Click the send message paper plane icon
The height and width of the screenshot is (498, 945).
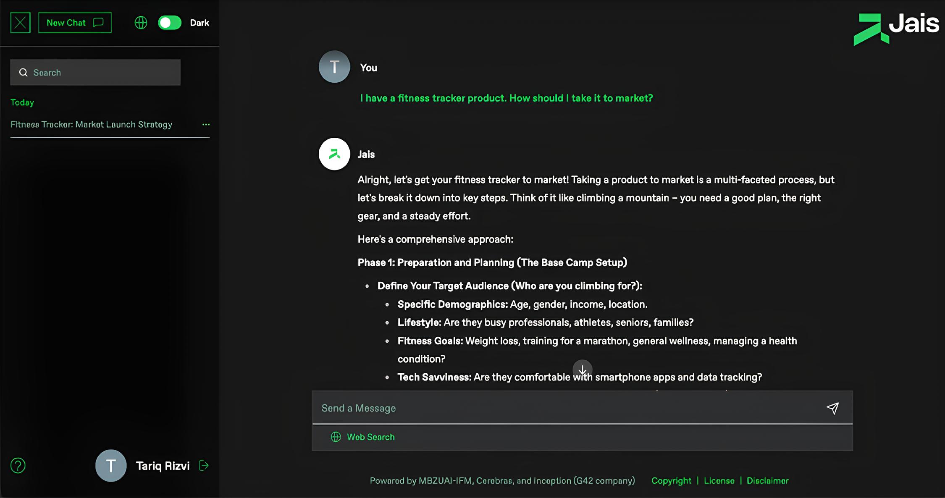(x=832, y=408)
